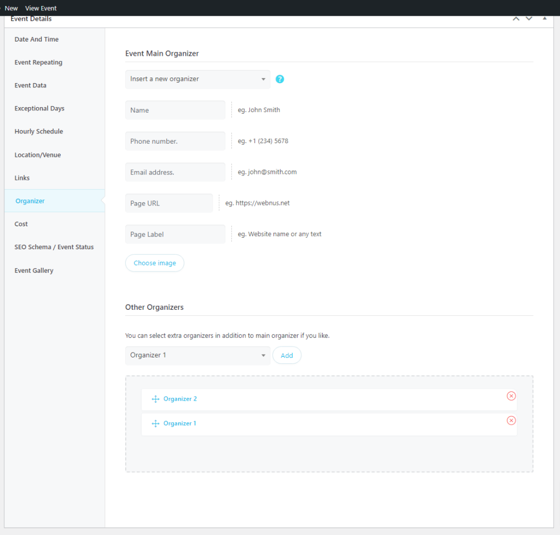Screen dimensions: 560x535
Task: Remove Organizer 1 with red X icon
Action: [511, 420]
